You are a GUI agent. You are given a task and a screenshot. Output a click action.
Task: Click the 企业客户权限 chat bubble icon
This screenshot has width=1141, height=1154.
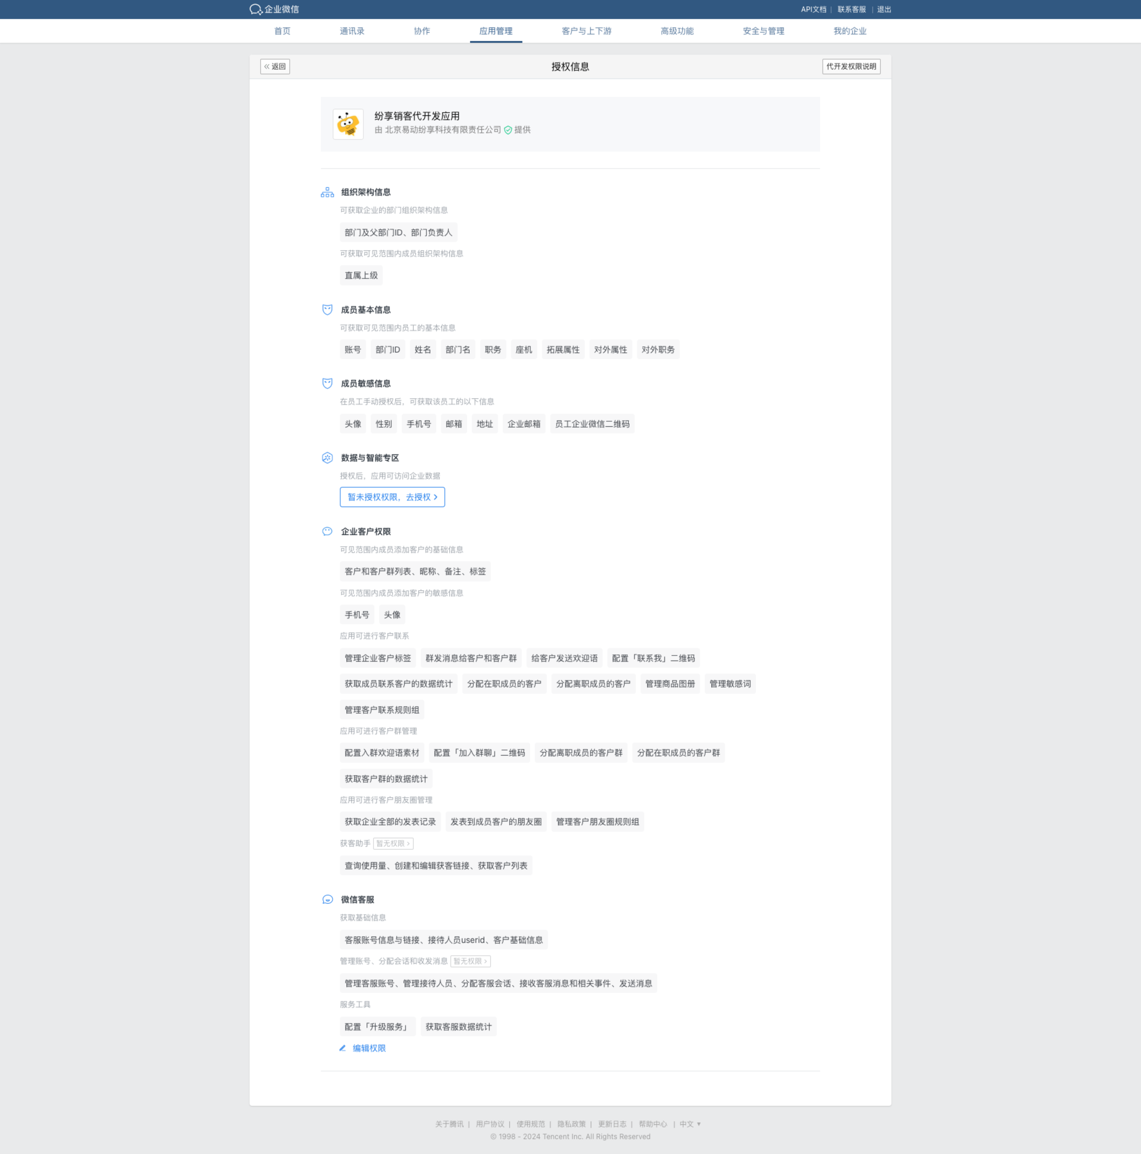[327, 532]
